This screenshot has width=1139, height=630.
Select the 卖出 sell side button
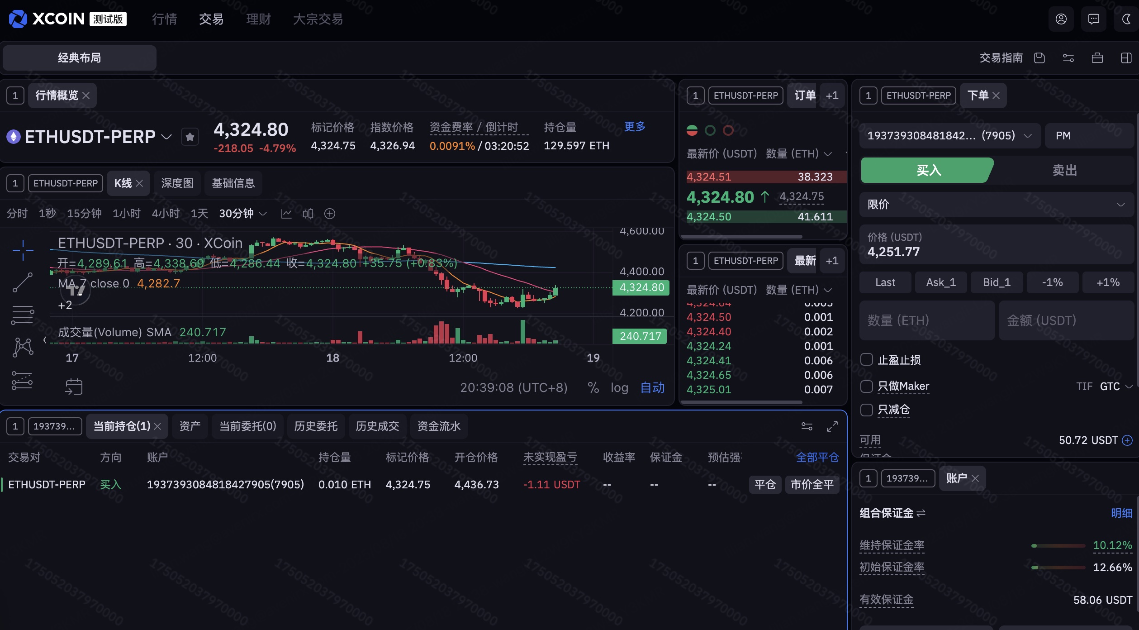1064,170
